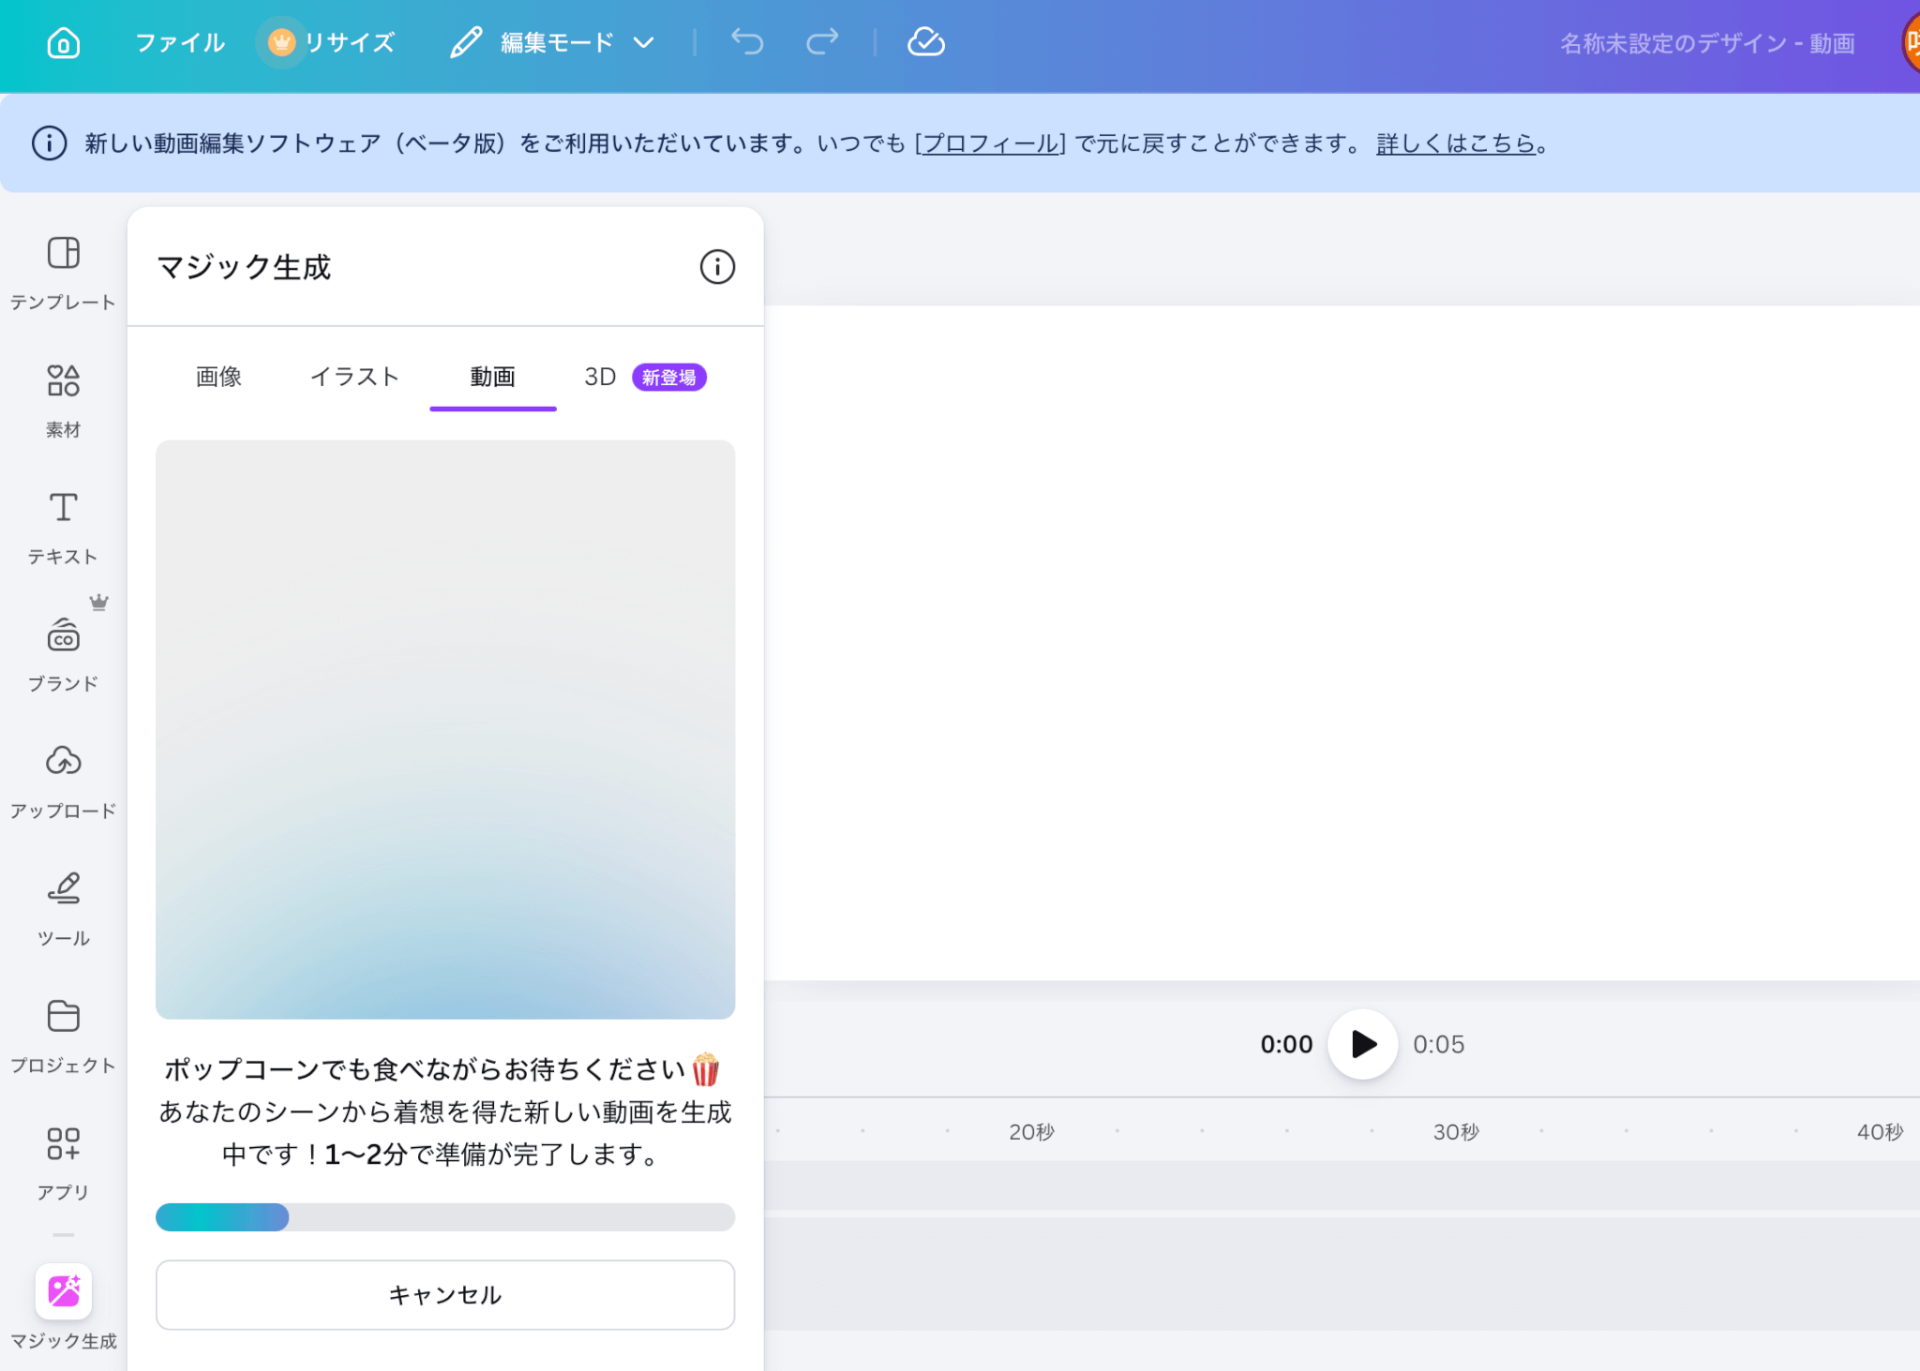Open the ブランド (Brand) sidebar panel
This screenshot has height=1371, width=1920.
pos(63,653)
